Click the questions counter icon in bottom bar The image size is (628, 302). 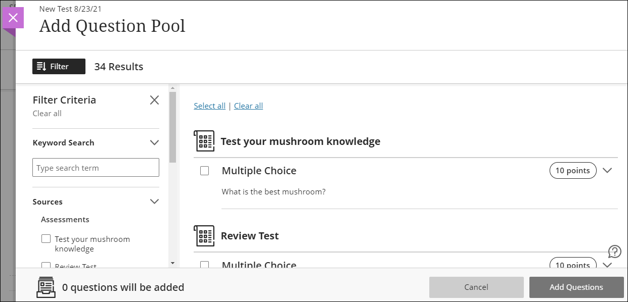46,287
